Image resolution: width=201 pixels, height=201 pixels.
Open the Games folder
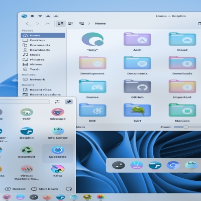[x=92, y=86]
